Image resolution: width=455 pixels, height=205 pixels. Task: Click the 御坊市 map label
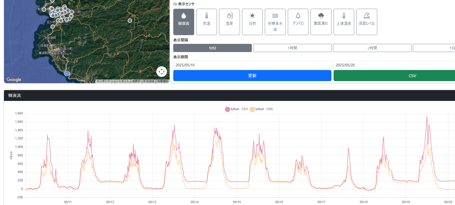(58, 53)
